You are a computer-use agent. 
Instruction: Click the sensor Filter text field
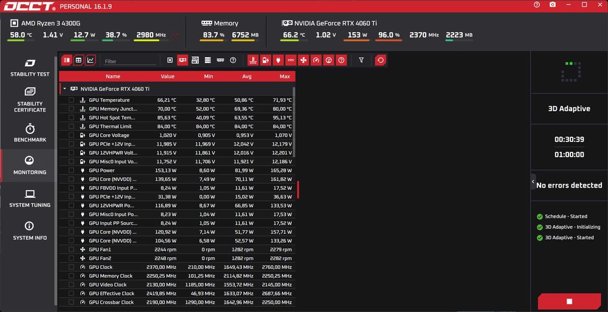130,61
